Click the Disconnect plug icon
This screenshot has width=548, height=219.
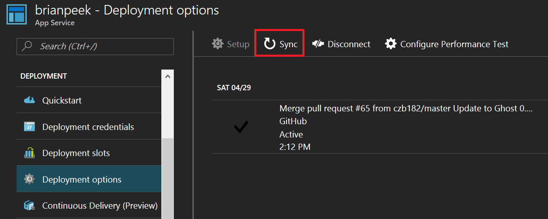click(x=318, y=44)
